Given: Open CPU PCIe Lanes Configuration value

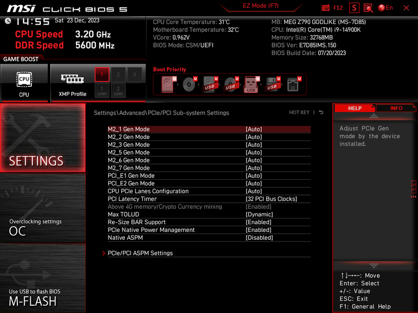Looking at the screenshot, I should pyautogui.click(x=254, y=191).
